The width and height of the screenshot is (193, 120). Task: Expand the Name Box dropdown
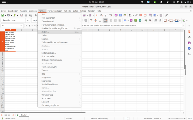[x=21, y=26]
